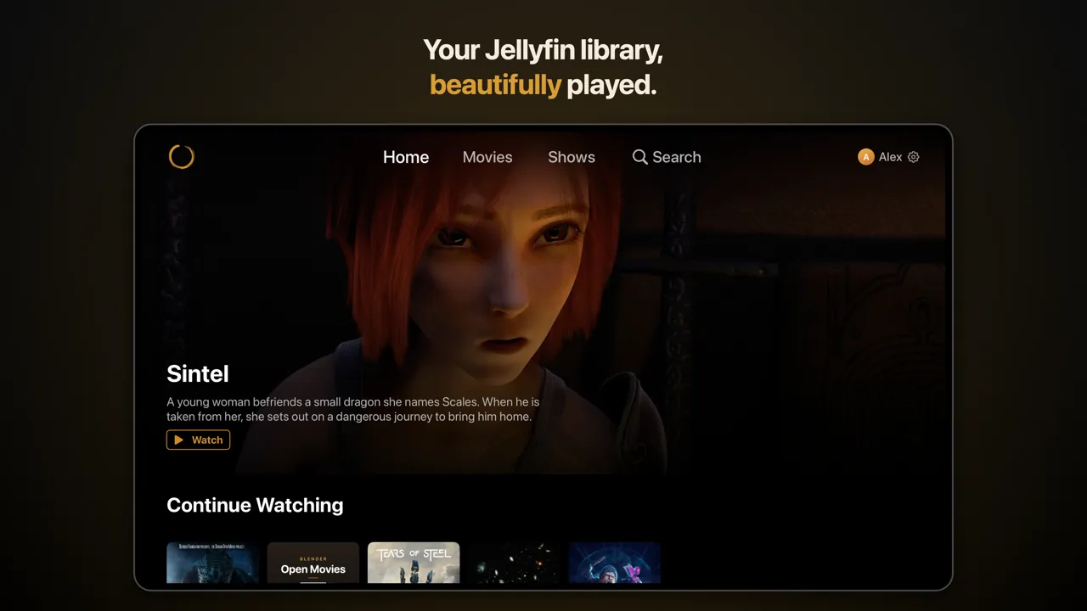The width and height of the screenshot is (1087, 611).
Task: Open the blue and purple animated thumbnail
Action: (x=614, y=563)
